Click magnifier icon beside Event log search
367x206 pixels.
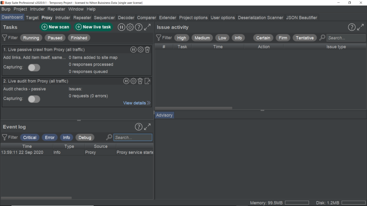point(109,137)
